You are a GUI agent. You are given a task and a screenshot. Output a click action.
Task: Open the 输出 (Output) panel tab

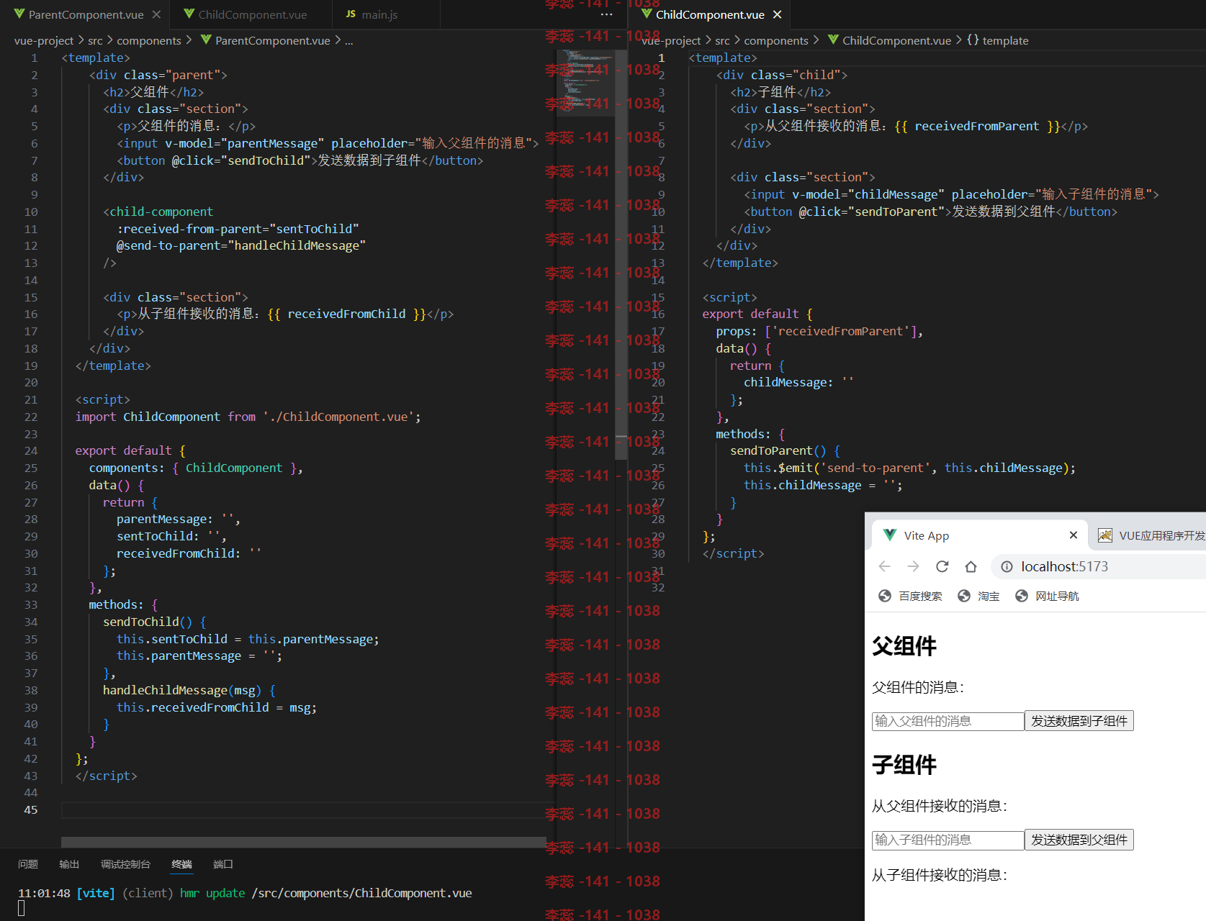(x=69, y=864)
